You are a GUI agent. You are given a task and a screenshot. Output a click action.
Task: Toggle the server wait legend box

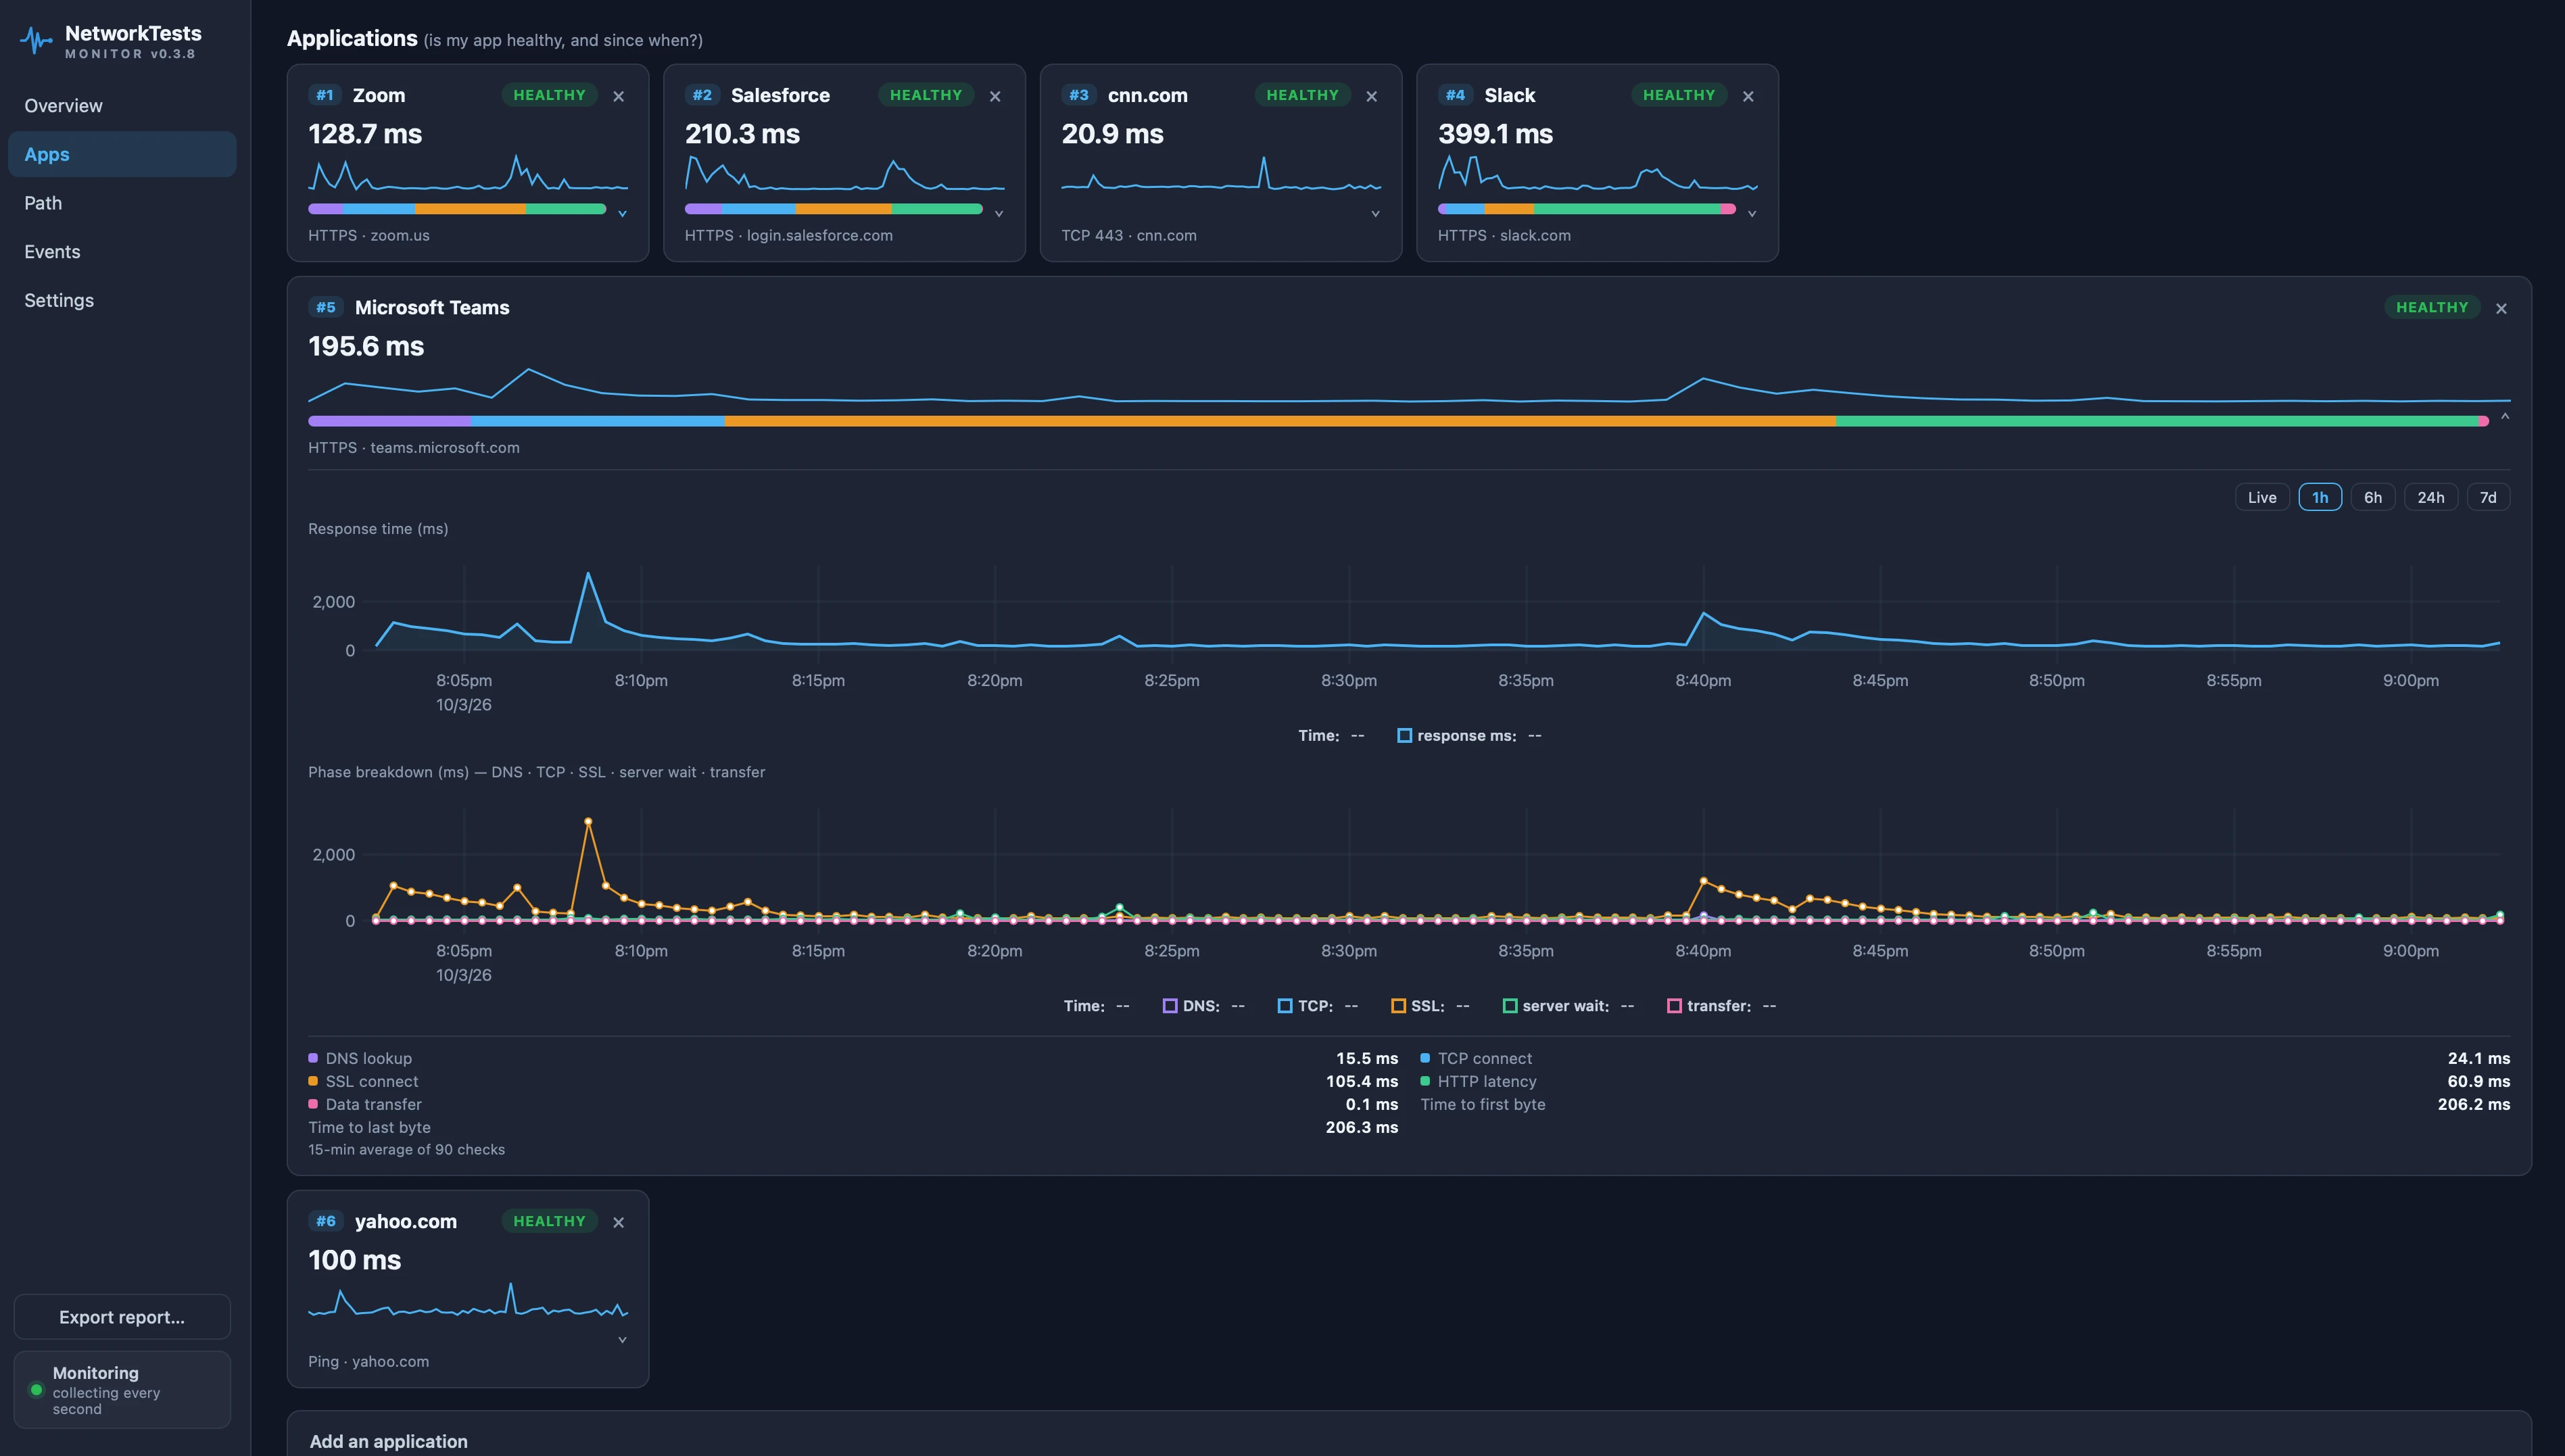point(1510,1006)
